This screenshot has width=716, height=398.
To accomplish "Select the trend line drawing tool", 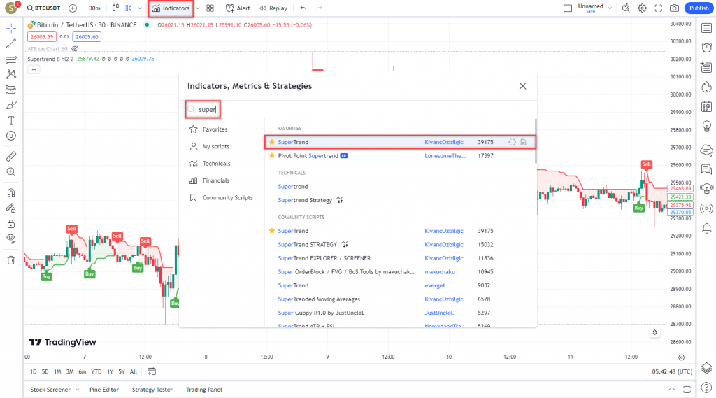I will [11, 43].
